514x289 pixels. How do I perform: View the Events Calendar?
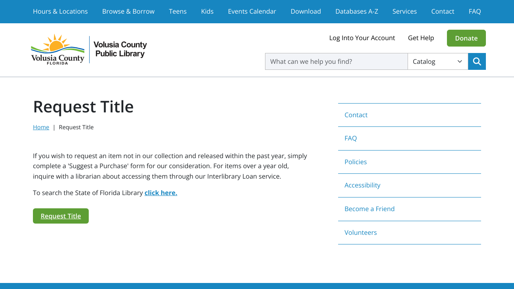coord(252,11)
